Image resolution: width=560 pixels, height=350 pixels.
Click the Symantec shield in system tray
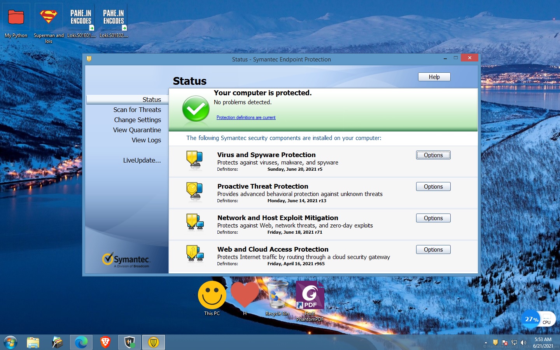(x=495, y=343)
